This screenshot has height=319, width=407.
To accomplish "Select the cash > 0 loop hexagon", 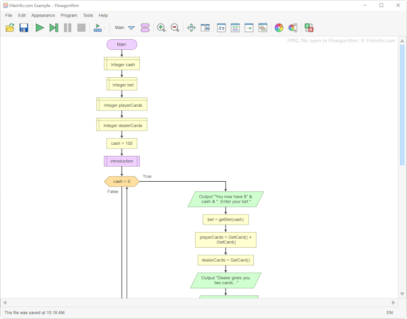I will (122, 181).
